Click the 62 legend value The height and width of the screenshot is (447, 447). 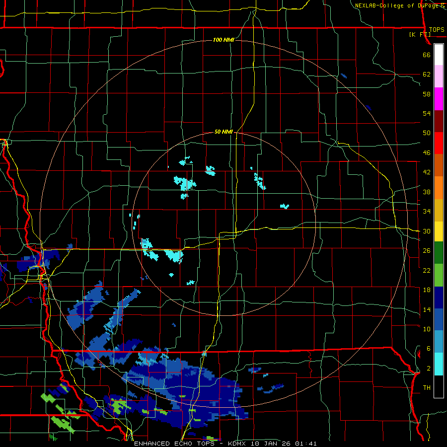[427, 74]
